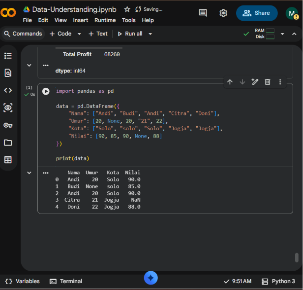Screen dimensions: 303x290
Task: Click the AI edit cell pencil icon
Action: 255,82
